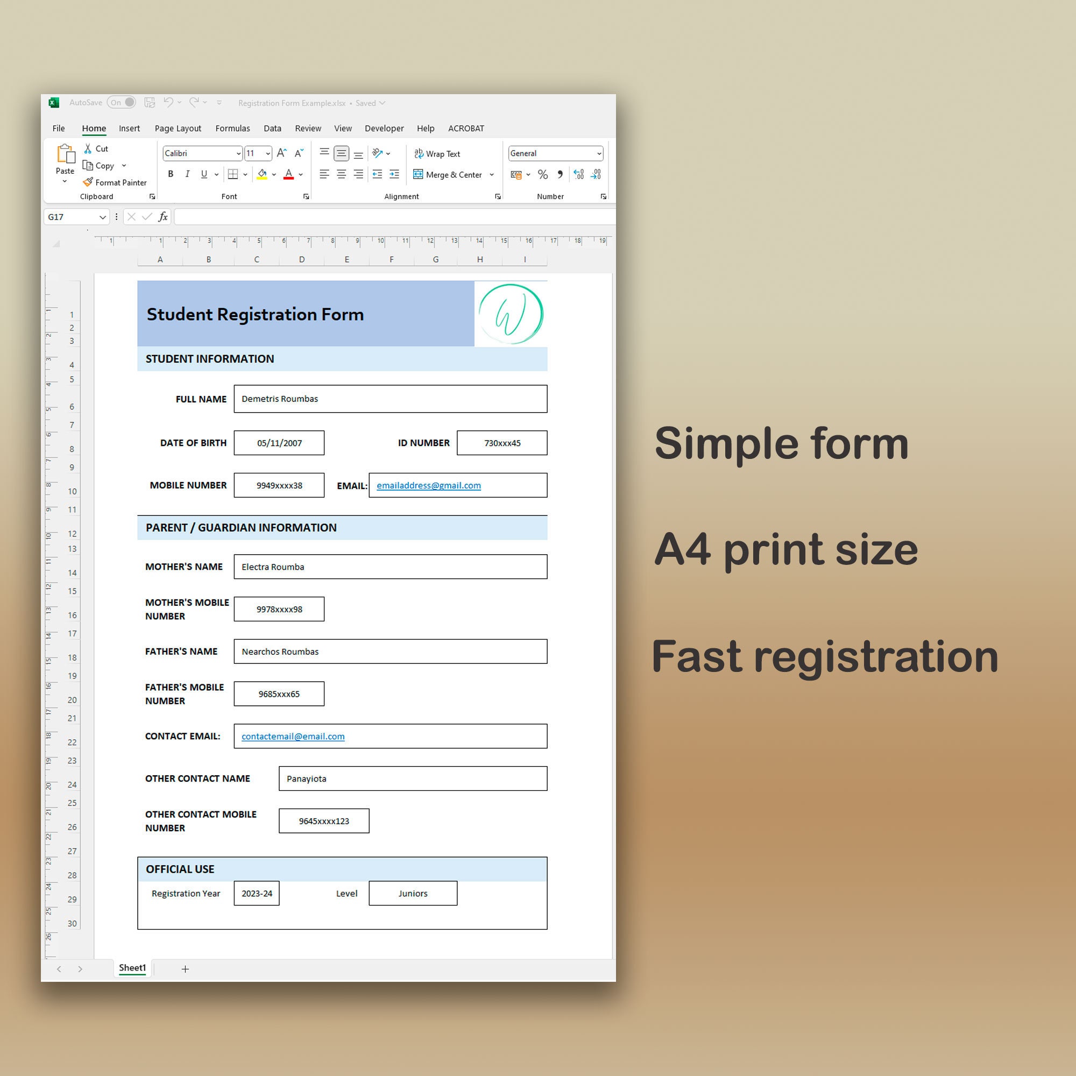
Task: Click the Comma Style icon
Action: click(x=560, y=174)
